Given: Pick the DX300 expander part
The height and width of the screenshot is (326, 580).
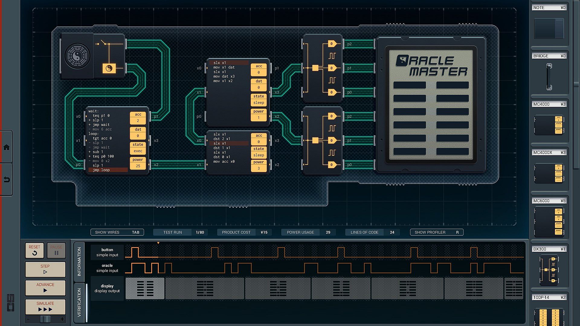Looking at the screenshot, I should 549,270.
